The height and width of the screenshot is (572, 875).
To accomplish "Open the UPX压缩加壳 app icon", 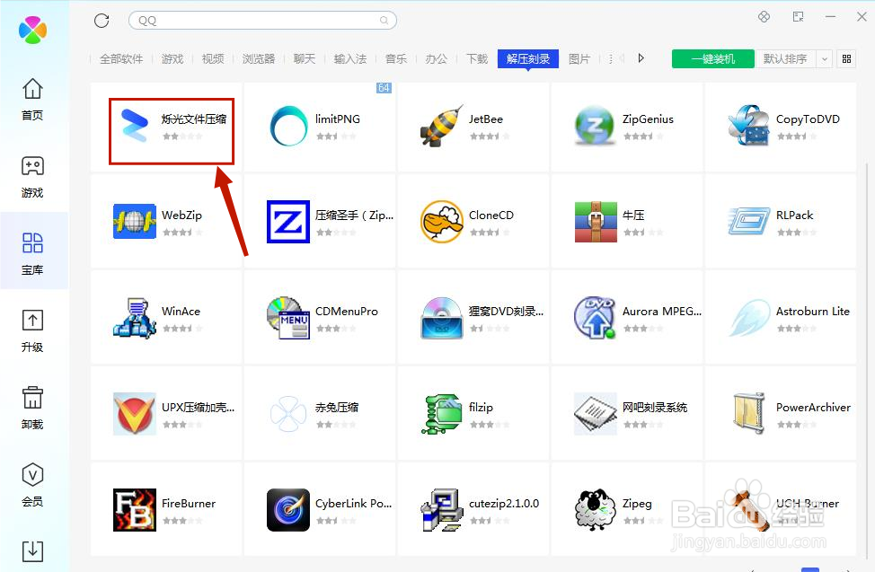I will coord(135,414).
